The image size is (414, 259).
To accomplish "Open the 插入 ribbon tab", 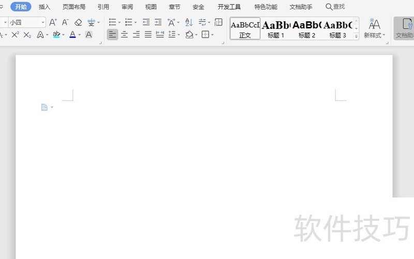I will pos(45,7).
